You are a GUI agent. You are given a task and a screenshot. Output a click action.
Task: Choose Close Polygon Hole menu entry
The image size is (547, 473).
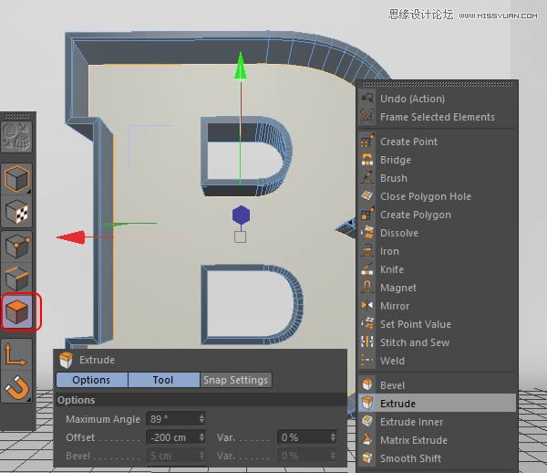425,196
